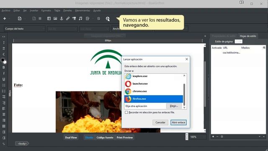Switch to Código fuente view

105,138
